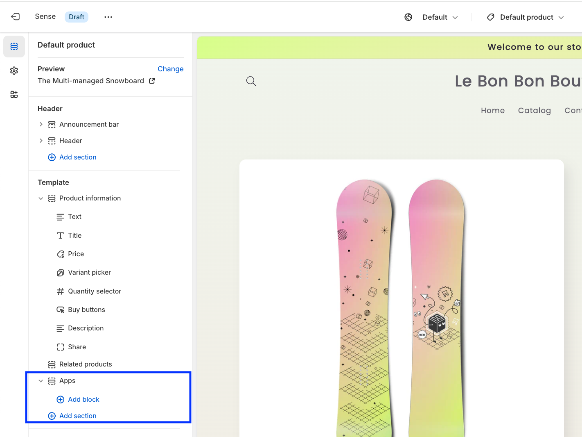Open the Default product template dropdown
Viewport: 582px width, 437px height.
[x=526, y=17]
